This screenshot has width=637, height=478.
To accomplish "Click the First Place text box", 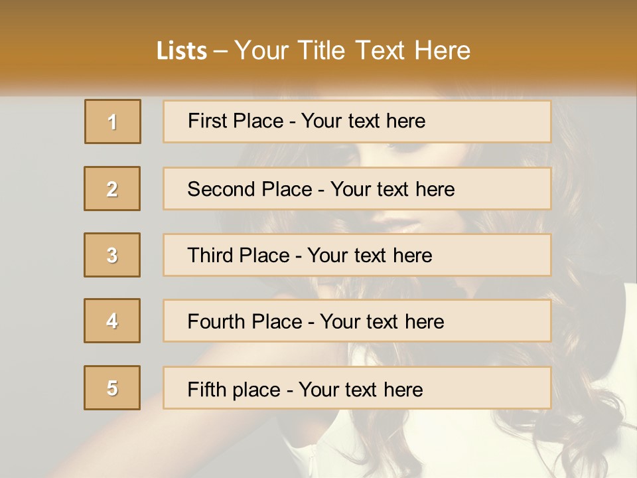I will pos(357,121).
